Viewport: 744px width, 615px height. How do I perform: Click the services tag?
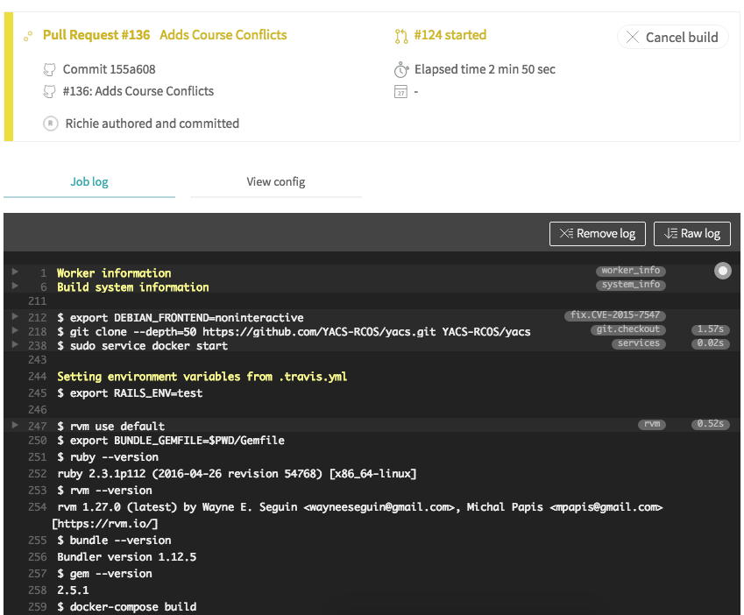(x=638, y=343)
